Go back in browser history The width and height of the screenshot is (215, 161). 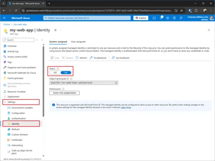tap(4, 11)
